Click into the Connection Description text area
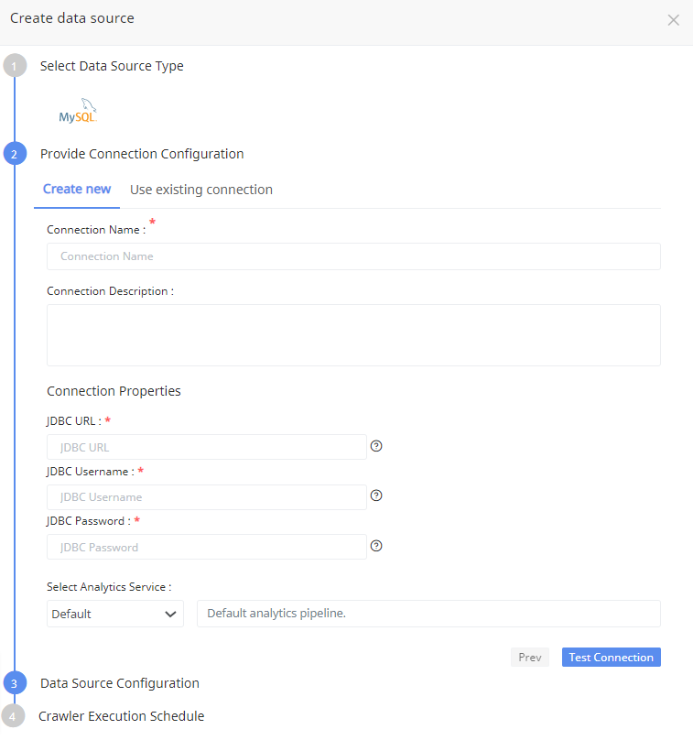 tap(353, 335)
